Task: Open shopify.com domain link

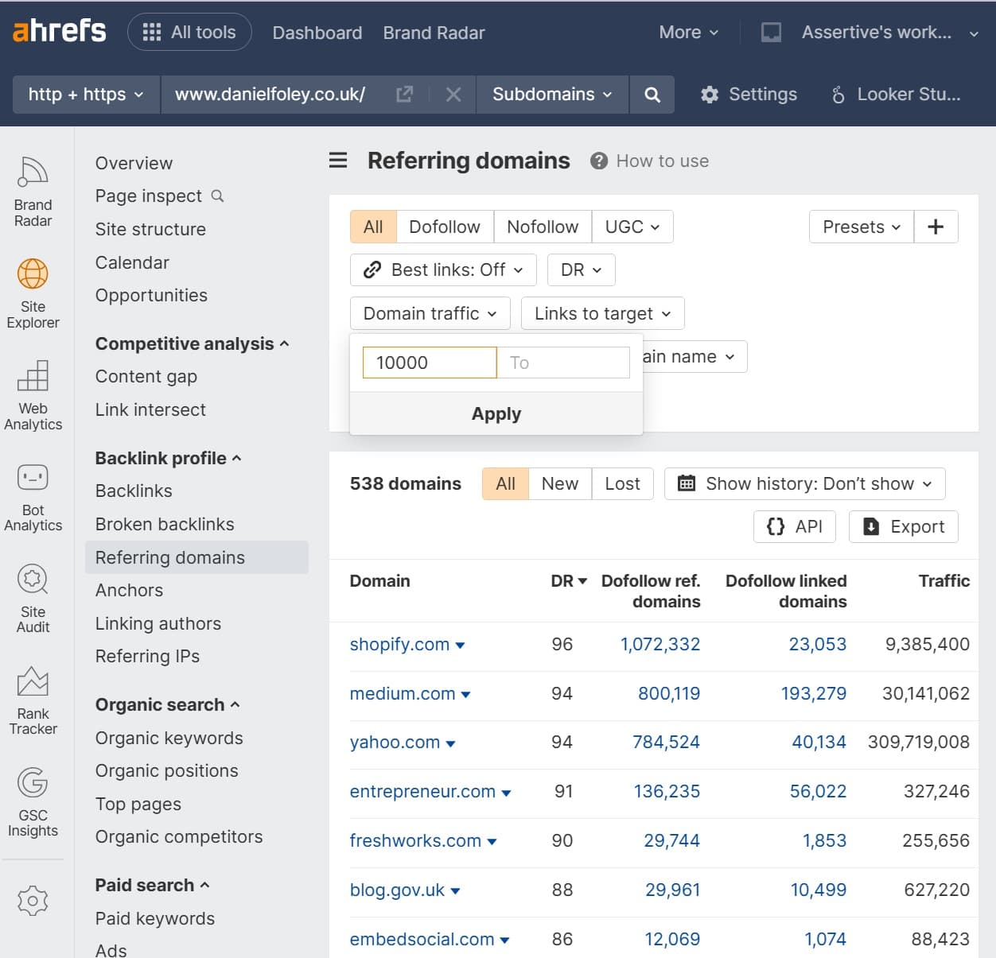Action: click(399, 644)
